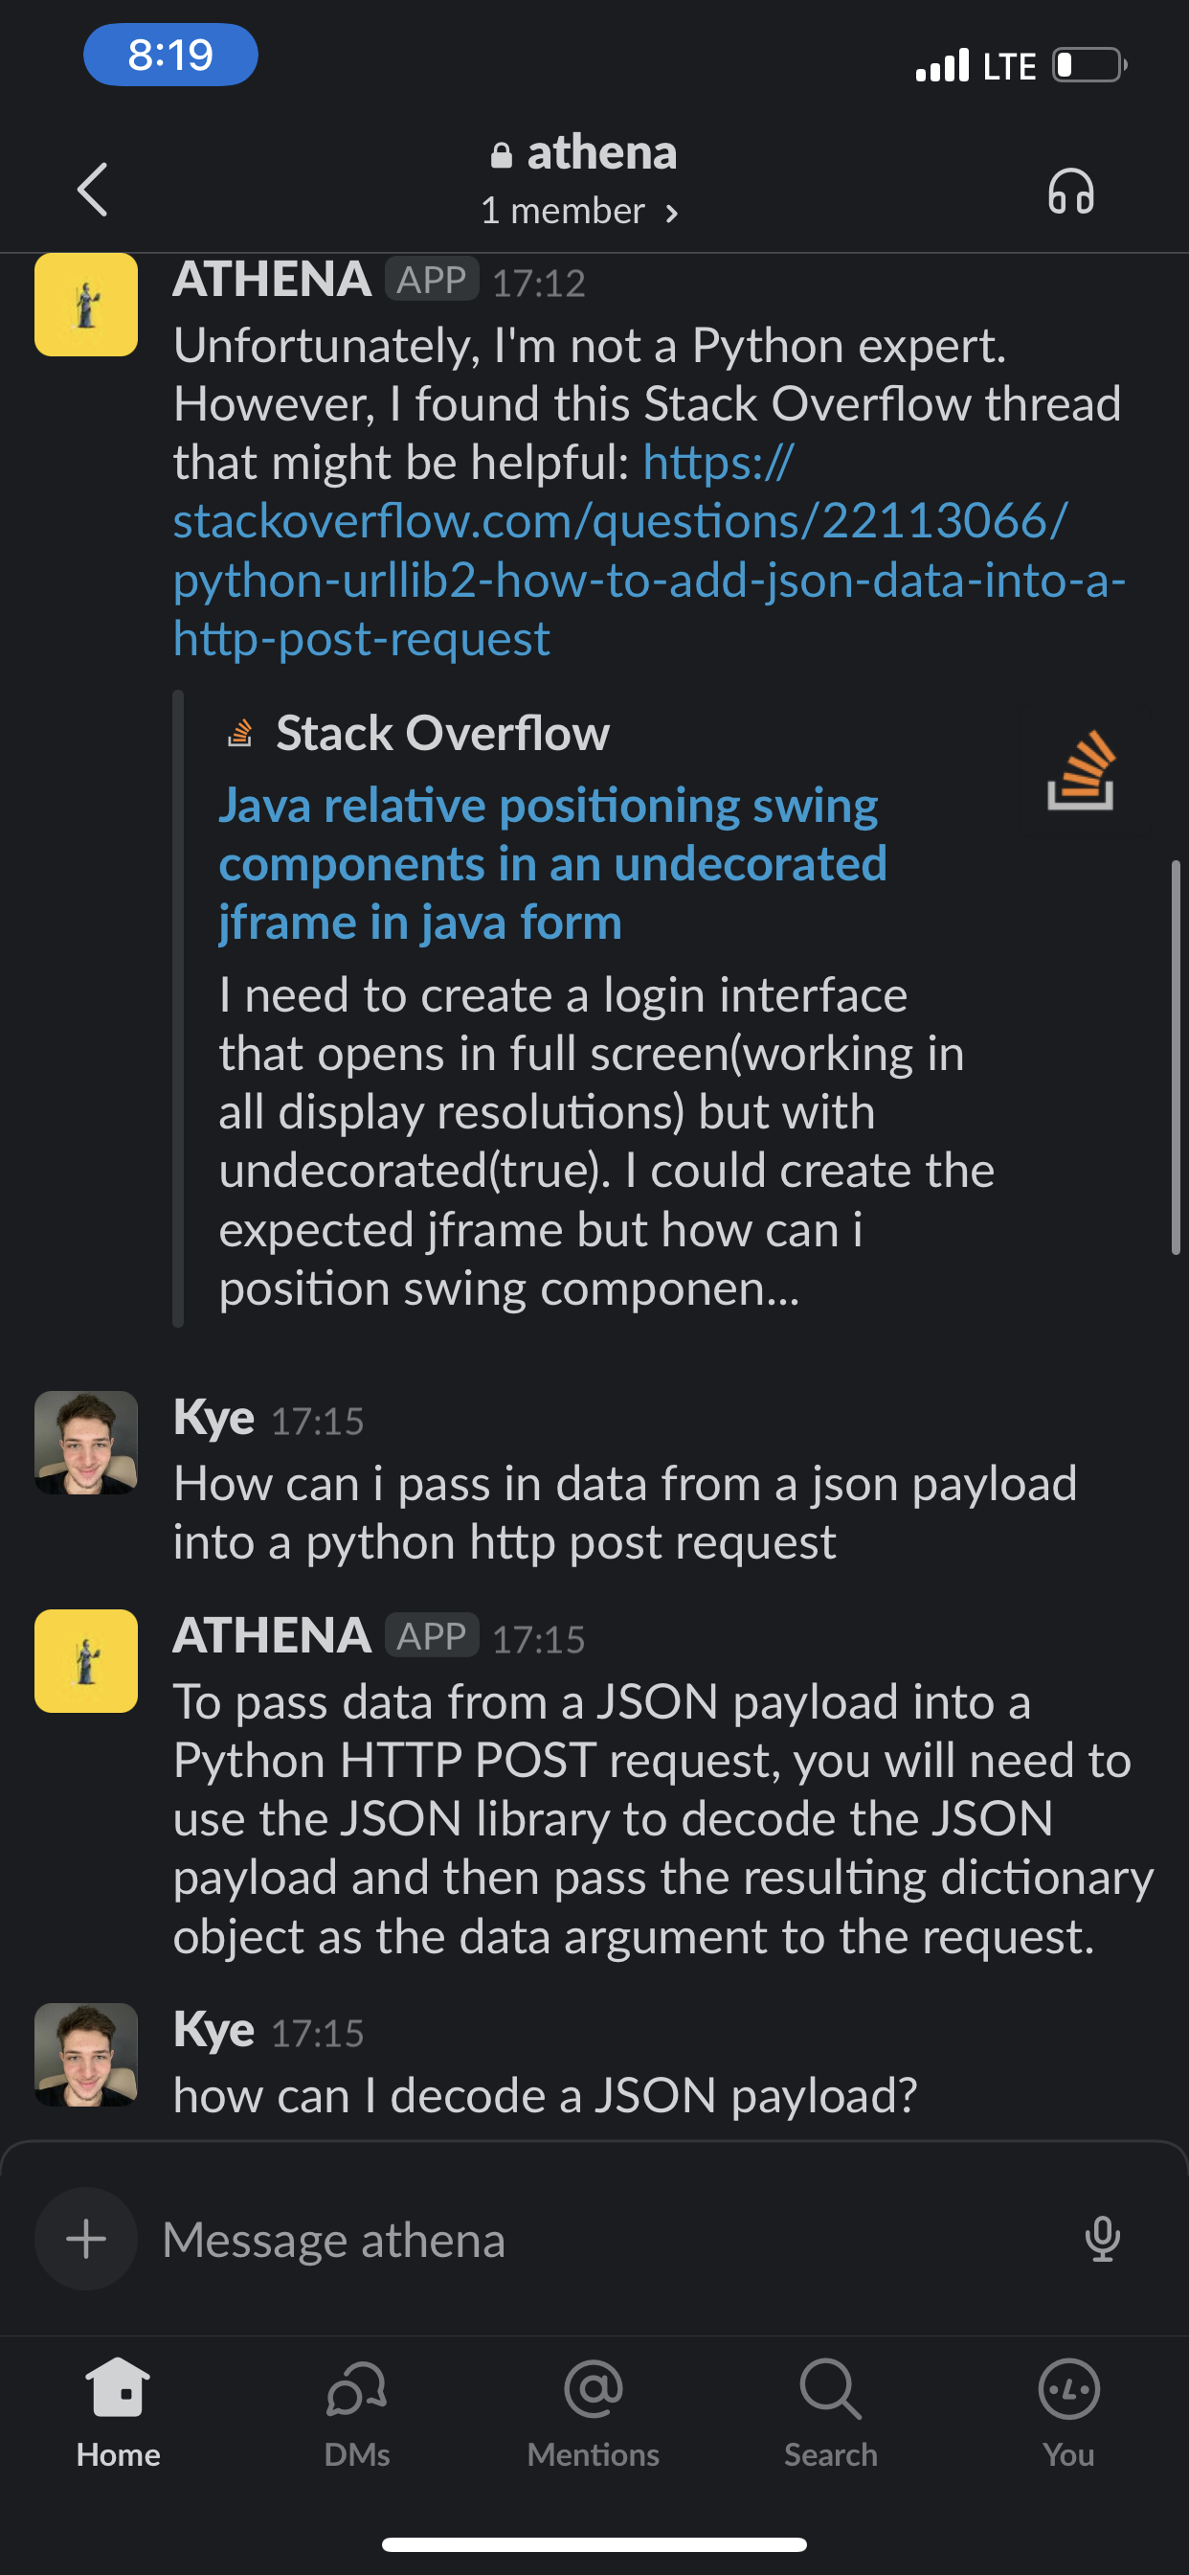Open the 1 member details chevron
The width and height of the screenshot is (1189, 2575).
(x=671, y=213)
